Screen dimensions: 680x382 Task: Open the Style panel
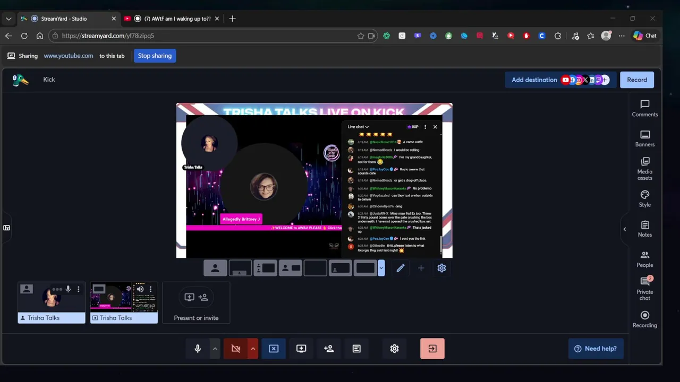pyautogui.click(x=645, y=198)
